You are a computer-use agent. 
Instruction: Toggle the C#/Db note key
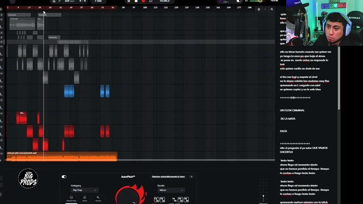tap(156, 200)
